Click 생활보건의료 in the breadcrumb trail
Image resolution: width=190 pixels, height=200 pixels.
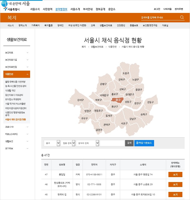(97, 47)
